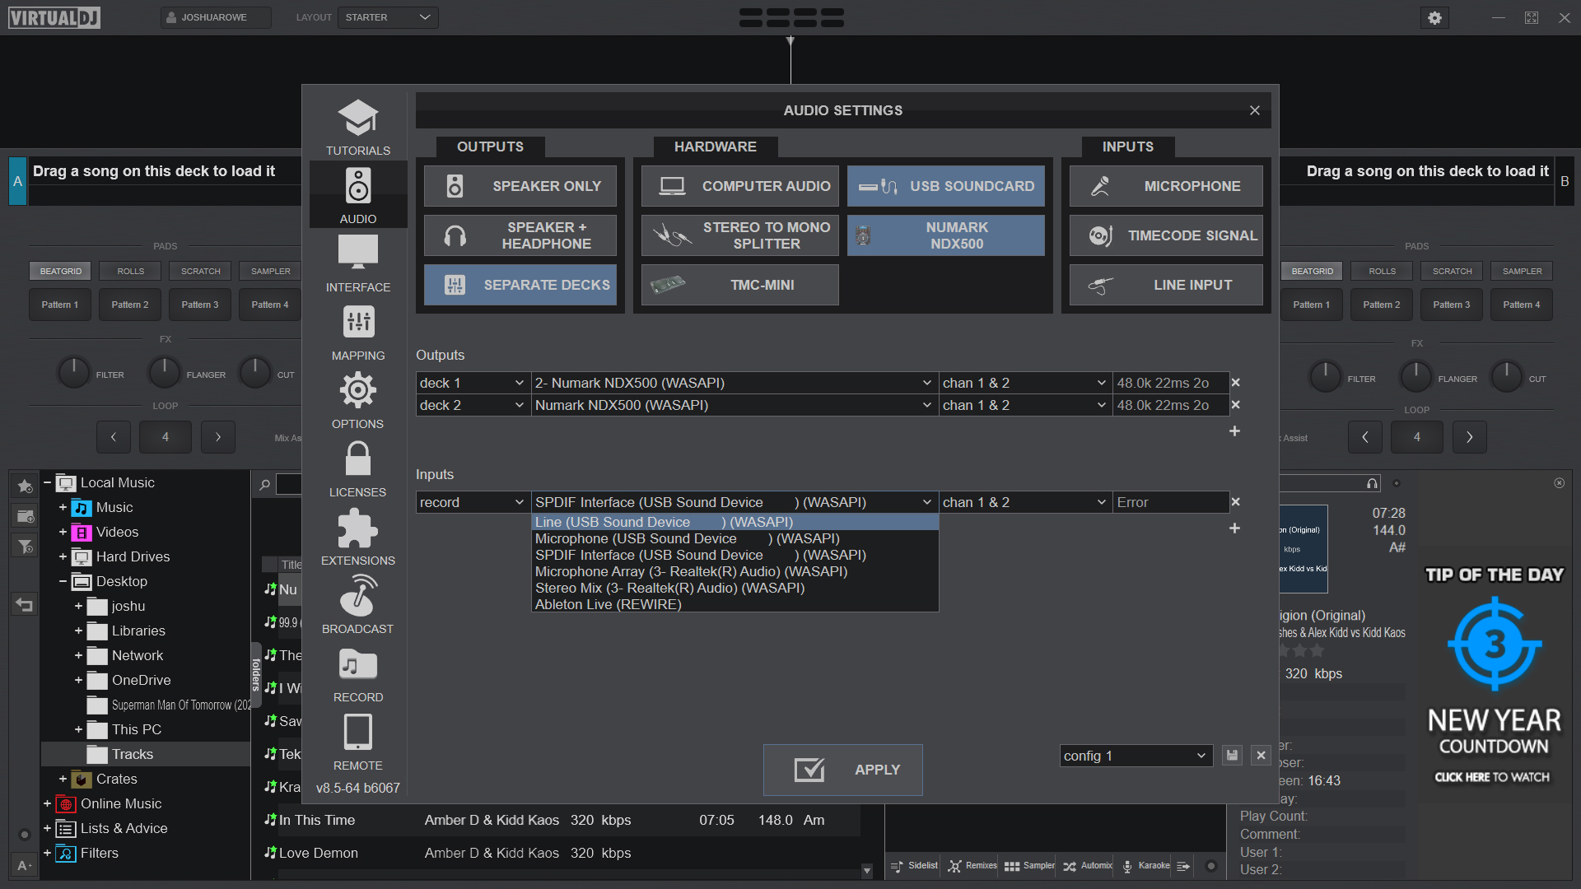
Task: Select Computer Audio hardware
Action: point(740,186)
